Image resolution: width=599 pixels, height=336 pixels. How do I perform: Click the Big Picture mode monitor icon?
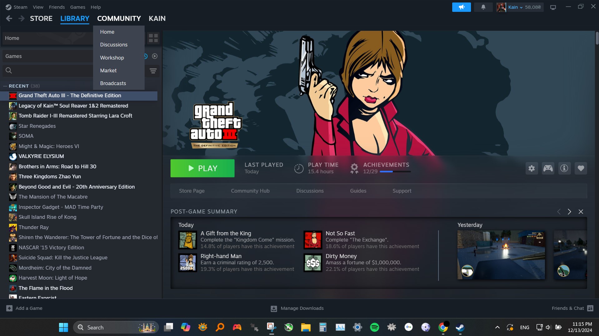(553, 7)
